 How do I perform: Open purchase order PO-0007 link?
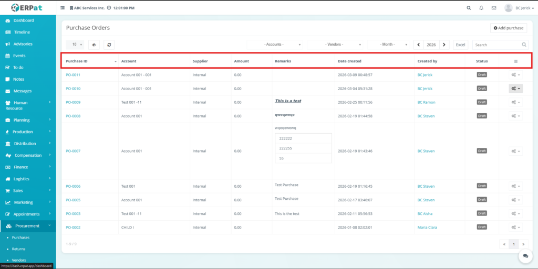[x=73, y=151]
